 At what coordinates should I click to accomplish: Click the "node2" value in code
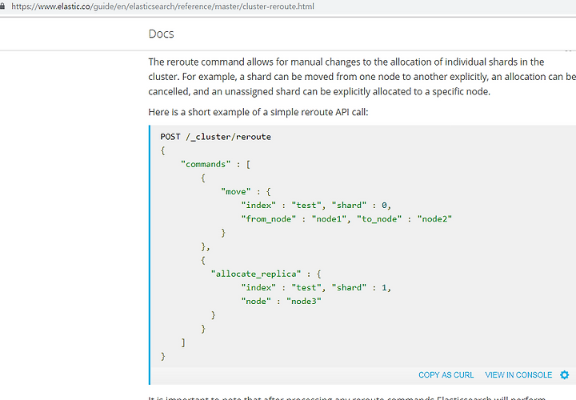434,219
